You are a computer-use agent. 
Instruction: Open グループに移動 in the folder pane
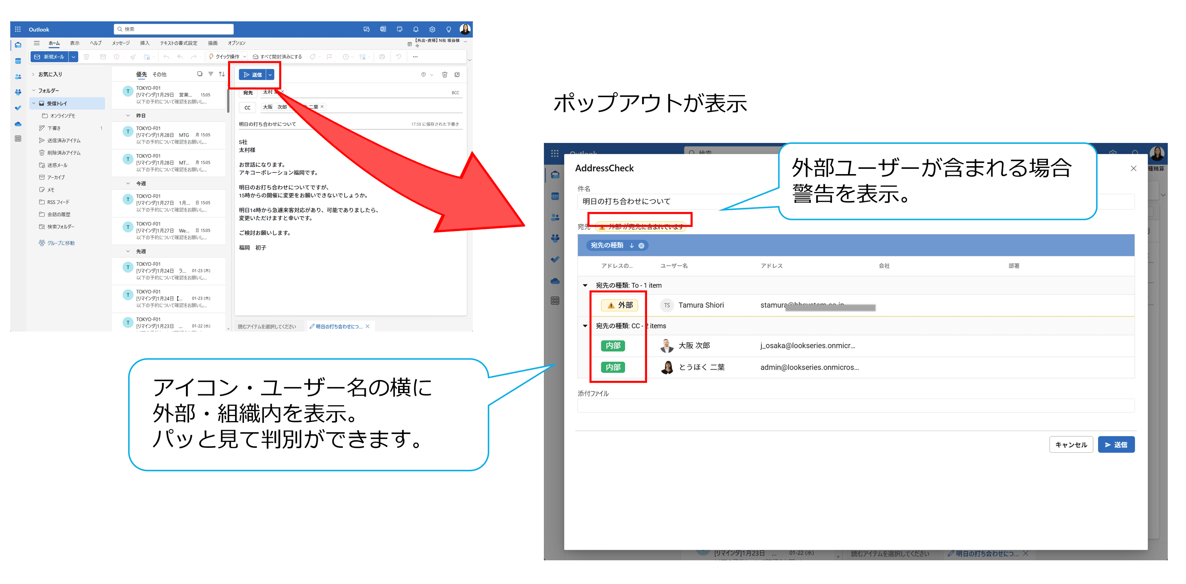[60, 243]
